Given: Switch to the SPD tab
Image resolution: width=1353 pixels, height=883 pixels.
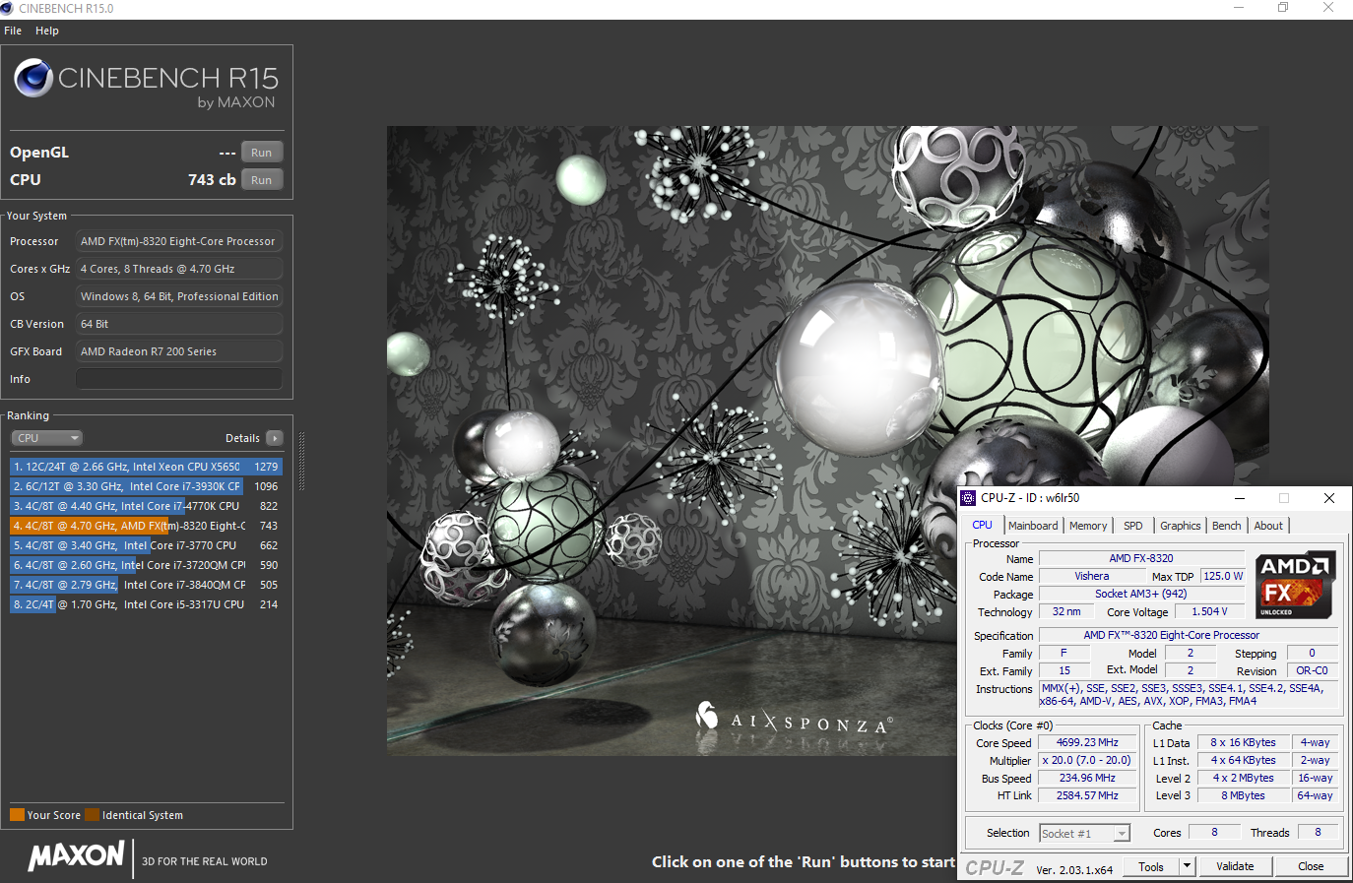Looking at the screenshot, I should 1133,526.
